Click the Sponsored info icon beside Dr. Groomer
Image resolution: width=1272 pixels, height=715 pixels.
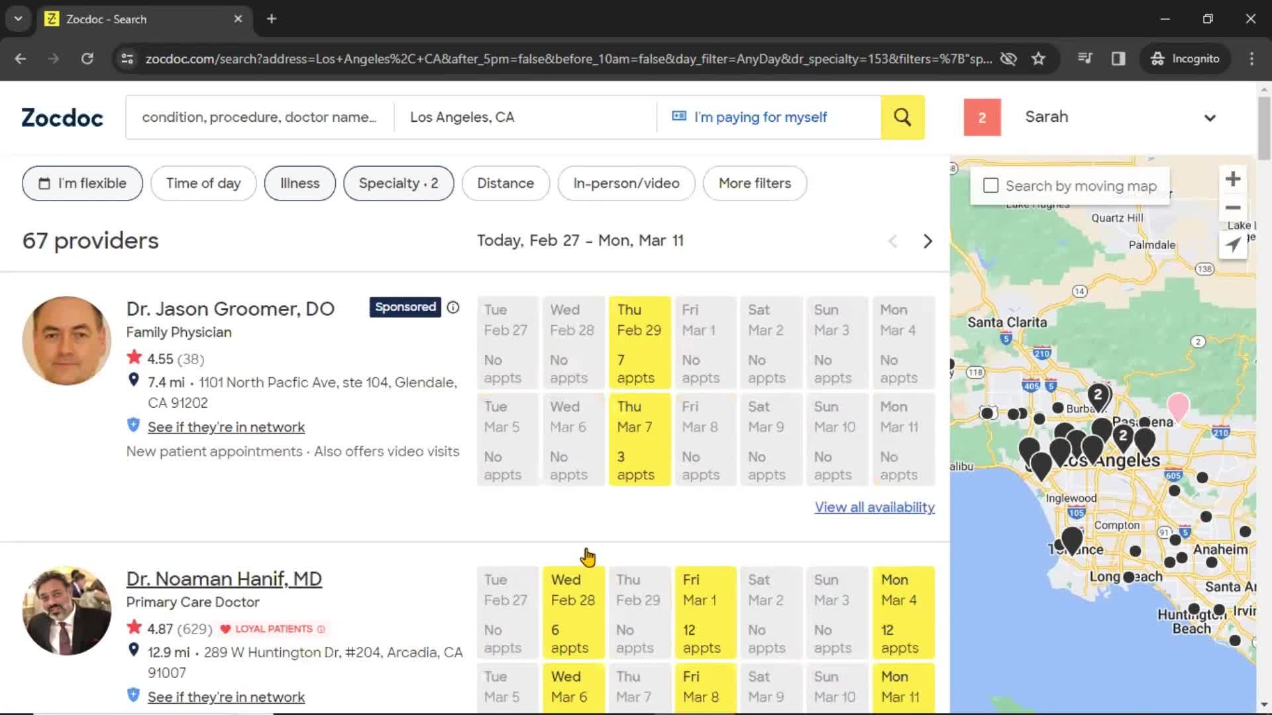(453, 307)
